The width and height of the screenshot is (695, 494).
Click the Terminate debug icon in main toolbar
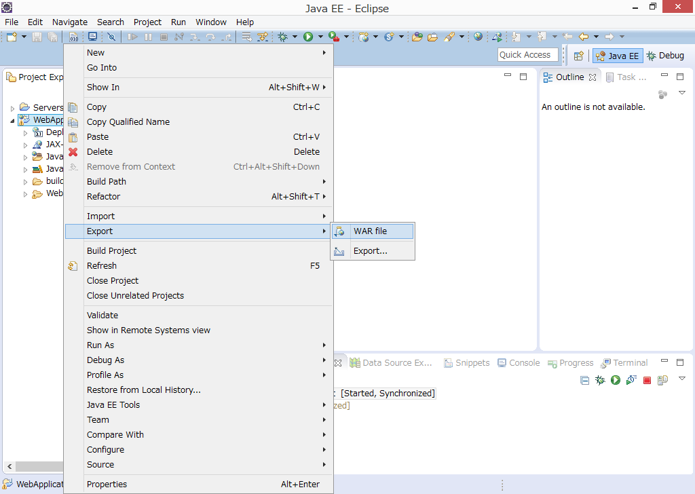point(164,37)
